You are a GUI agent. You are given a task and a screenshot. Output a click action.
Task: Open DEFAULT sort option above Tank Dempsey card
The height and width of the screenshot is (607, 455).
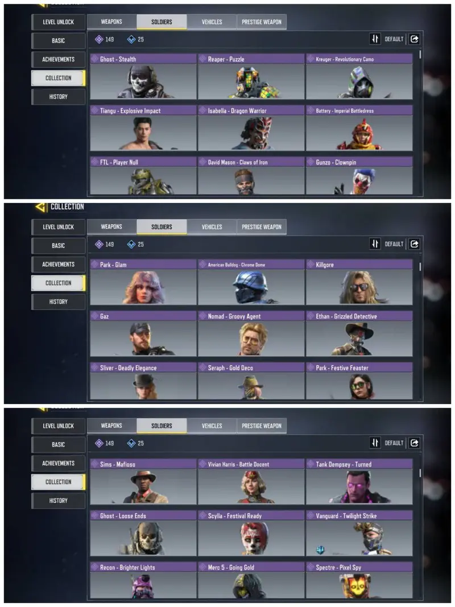click(394, 443)
